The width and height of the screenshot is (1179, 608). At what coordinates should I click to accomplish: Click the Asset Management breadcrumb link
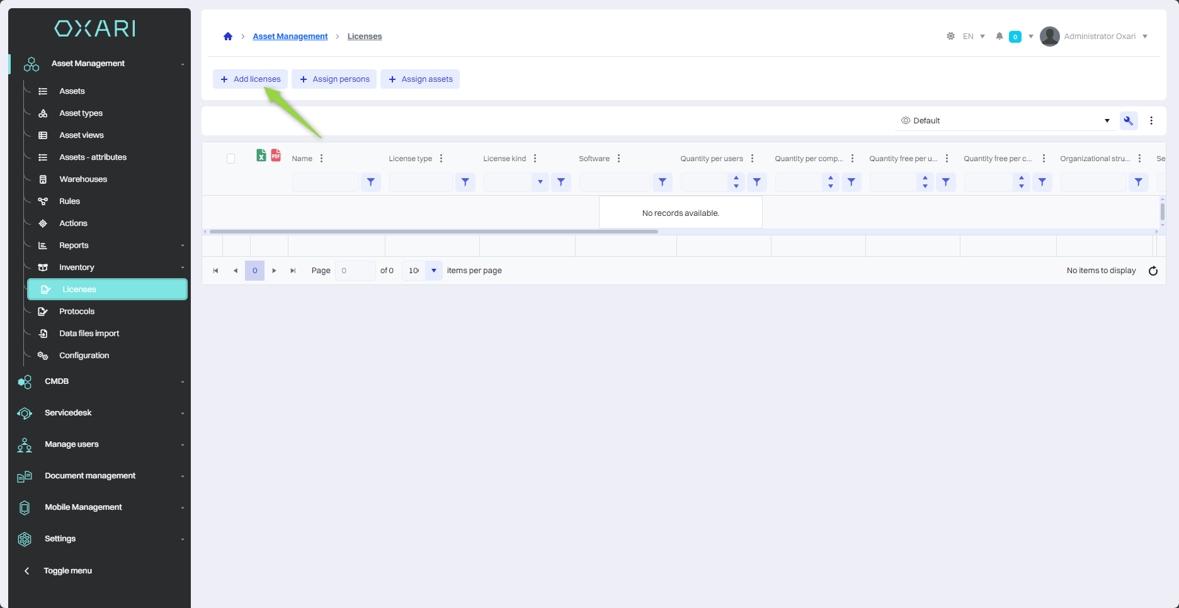[x=290, y=37]
